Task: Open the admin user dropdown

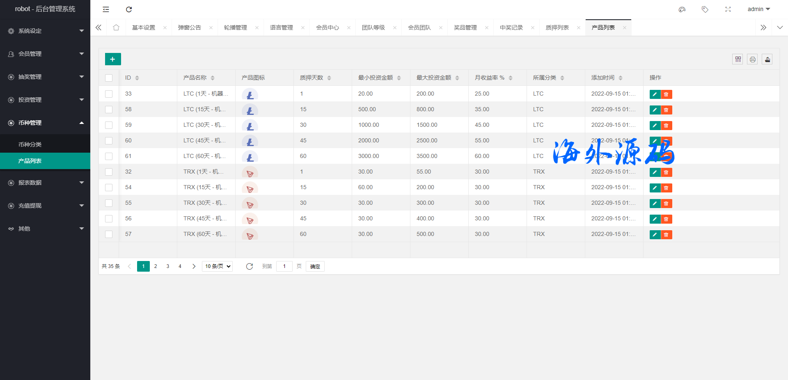Action: pos(758,9)
